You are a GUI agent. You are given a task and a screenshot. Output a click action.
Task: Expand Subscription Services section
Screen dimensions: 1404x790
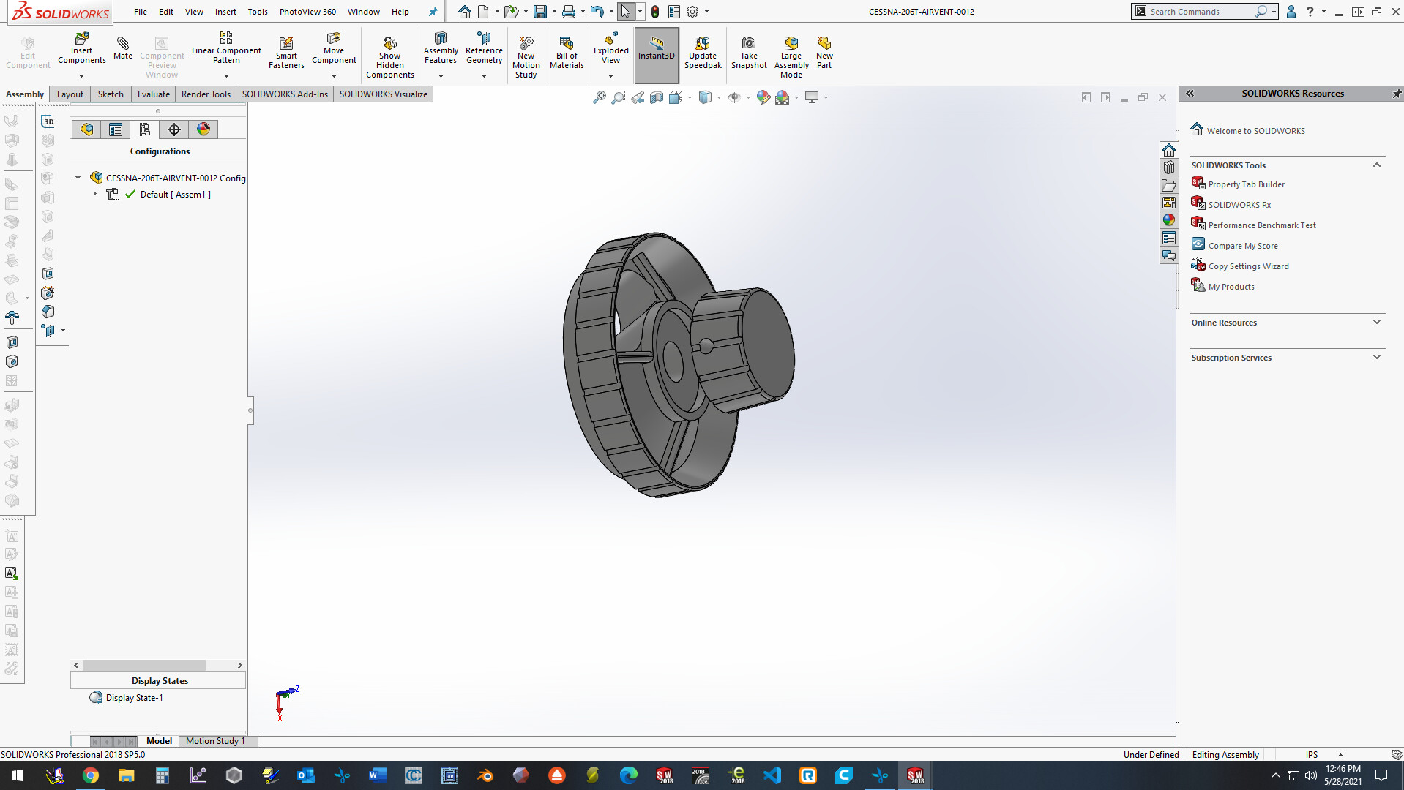(1377, 357)
